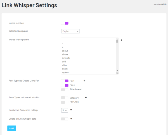The image size is (168, 135).
Task: Turn off the Page post type toggle
Action: click(65, 85)
